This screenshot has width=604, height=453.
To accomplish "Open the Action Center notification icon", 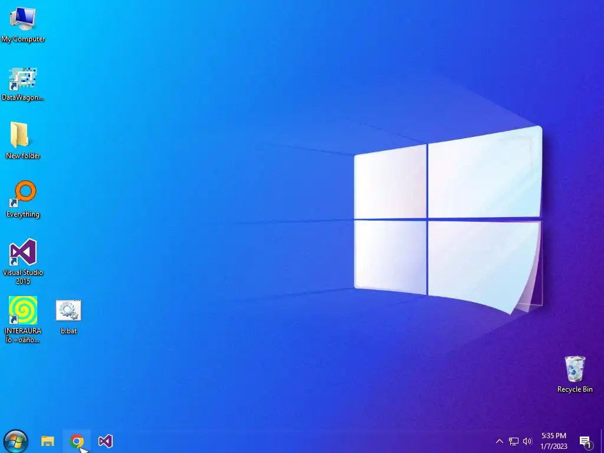I will click(585, 442).
